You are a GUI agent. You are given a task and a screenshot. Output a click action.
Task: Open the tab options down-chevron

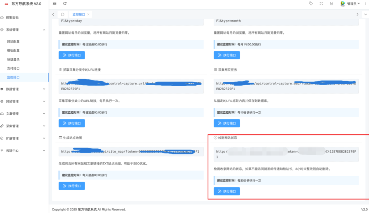(x=366, y=14)
